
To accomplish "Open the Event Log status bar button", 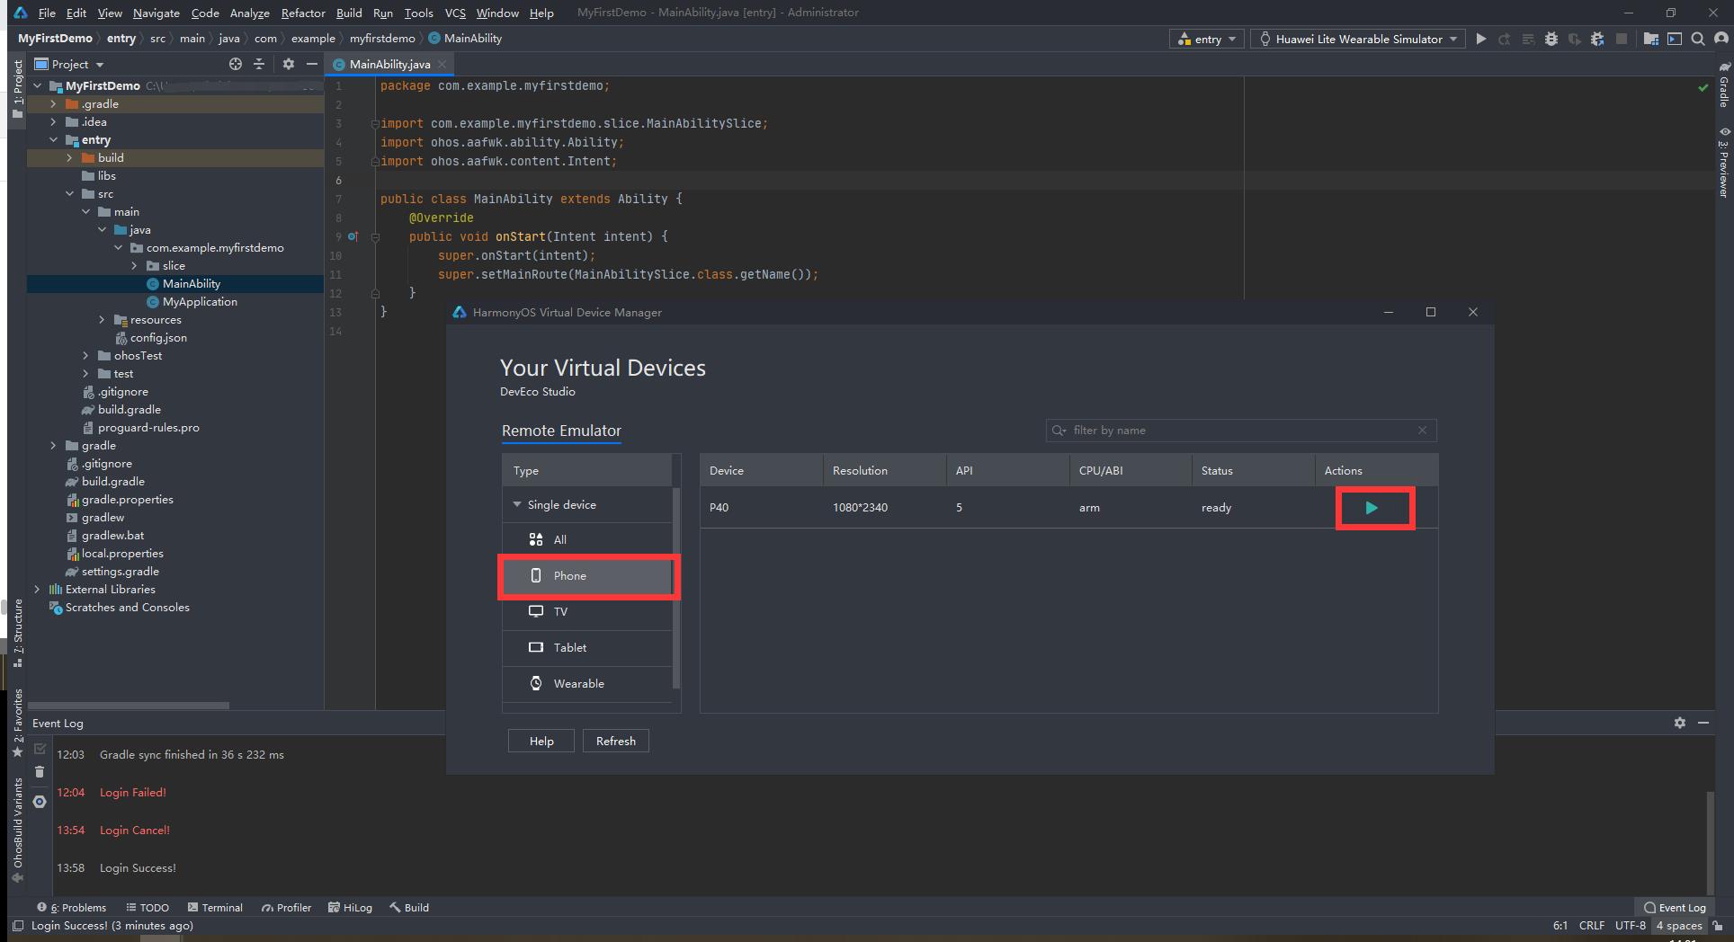I will coord(1674,907).
